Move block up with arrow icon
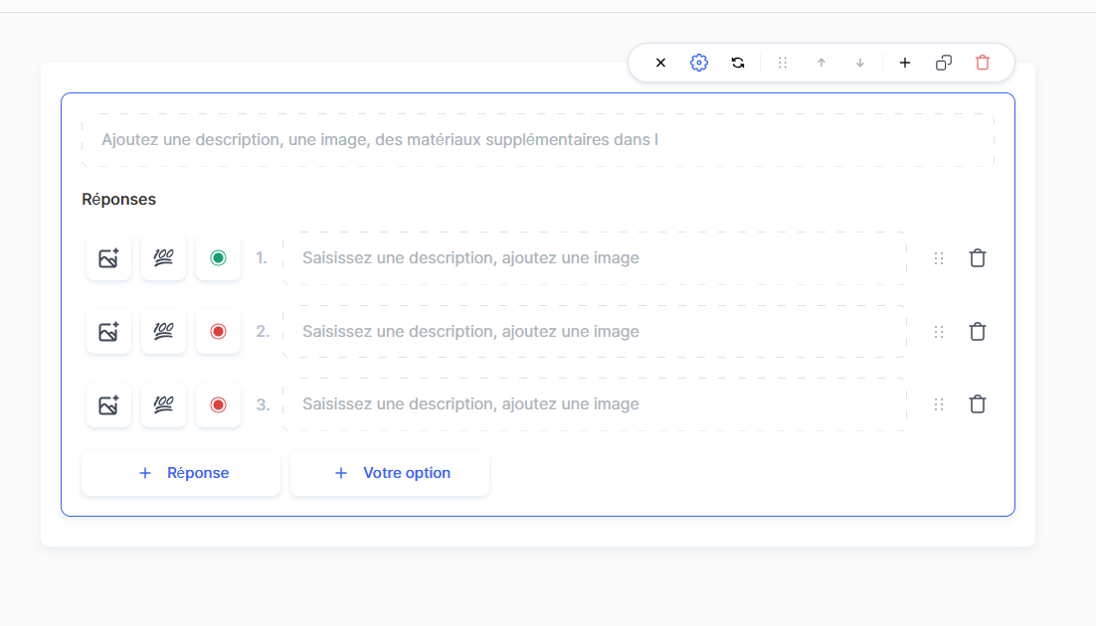1096x626 pixels. pyautogui.click(x=822, y=63)
